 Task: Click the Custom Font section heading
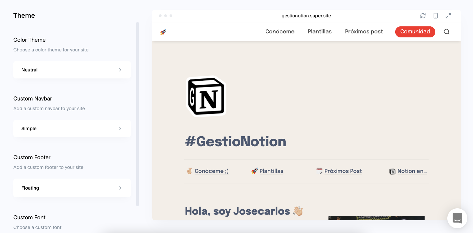(29, 217)
